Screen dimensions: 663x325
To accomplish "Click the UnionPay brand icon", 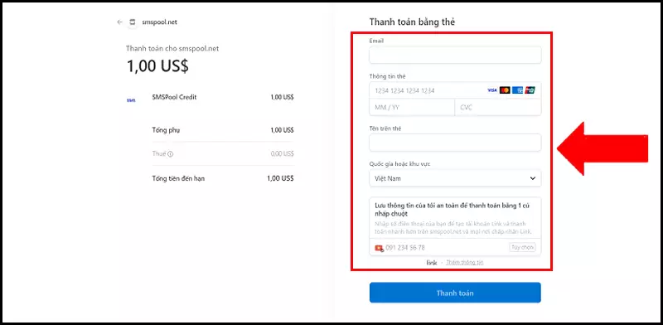I will pyautogui.click(x=530, y=90).
